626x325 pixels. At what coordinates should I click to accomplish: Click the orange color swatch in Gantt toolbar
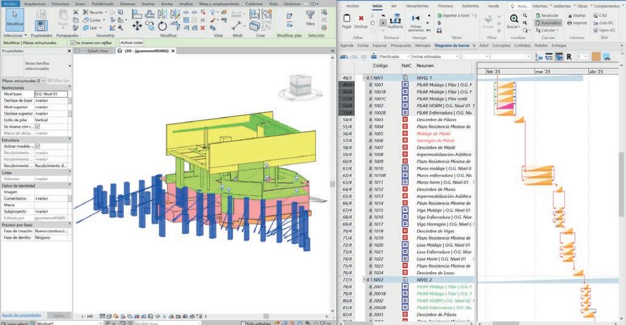pyautogui.click(x=595, y=56)
